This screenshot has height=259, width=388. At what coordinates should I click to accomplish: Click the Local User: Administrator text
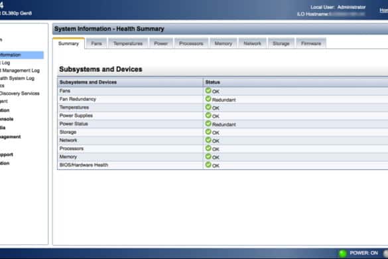(338, 7)
